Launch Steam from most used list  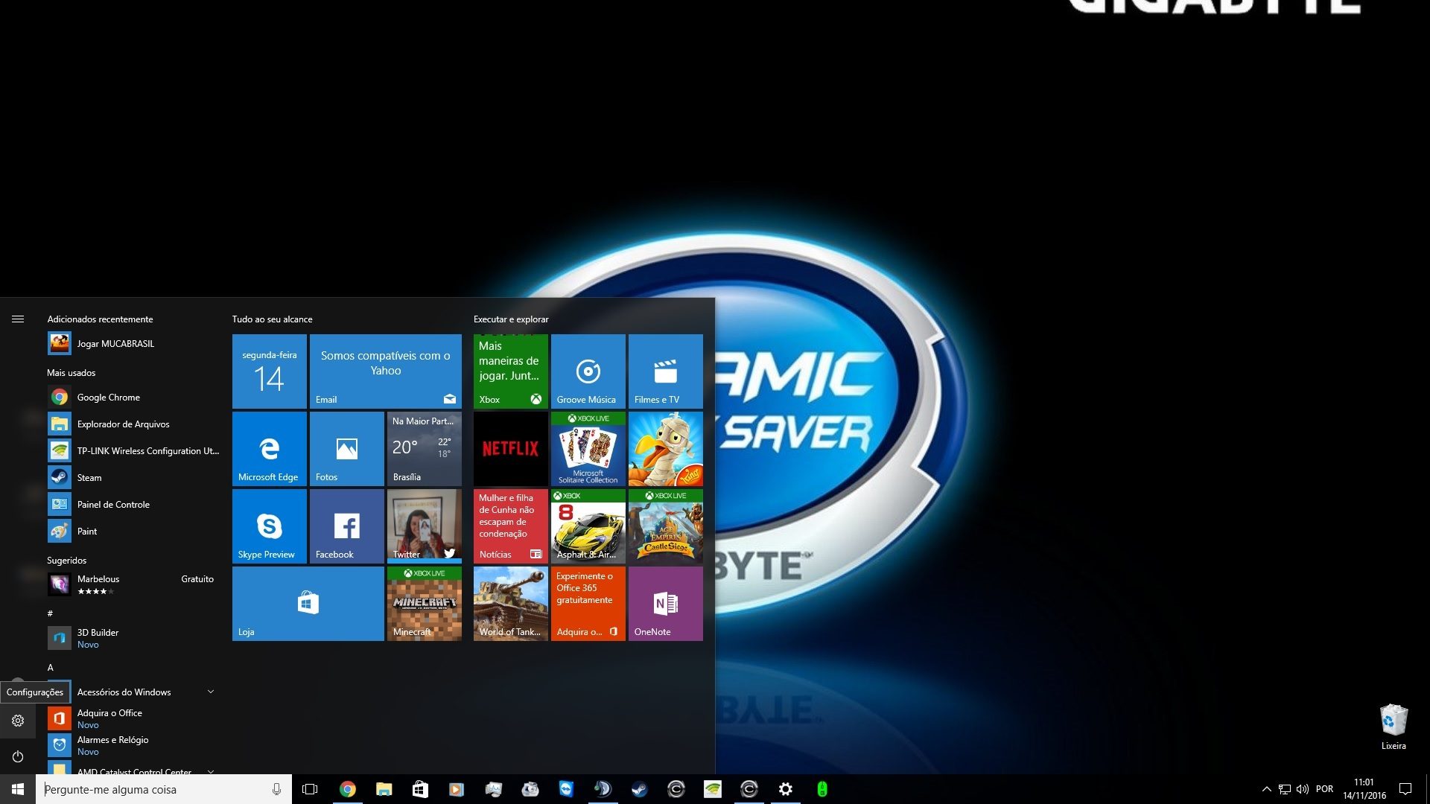point(134,478)
